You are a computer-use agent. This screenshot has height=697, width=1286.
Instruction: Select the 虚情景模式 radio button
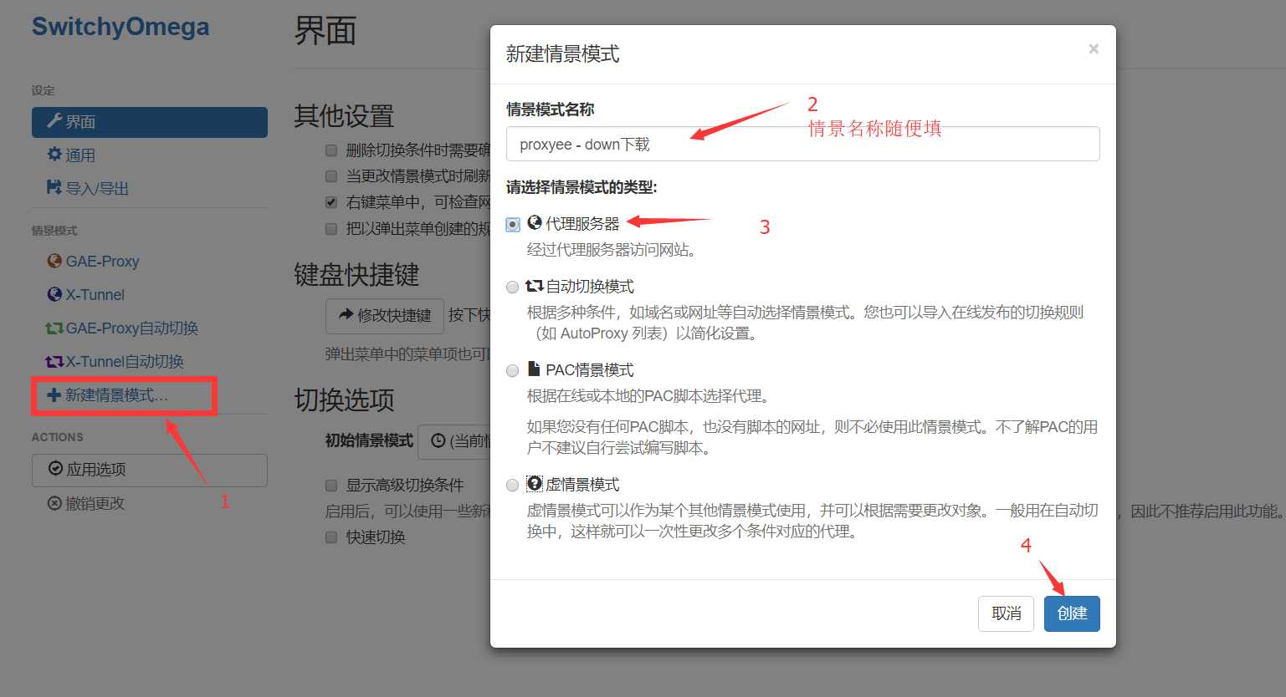tap(513, 486)
